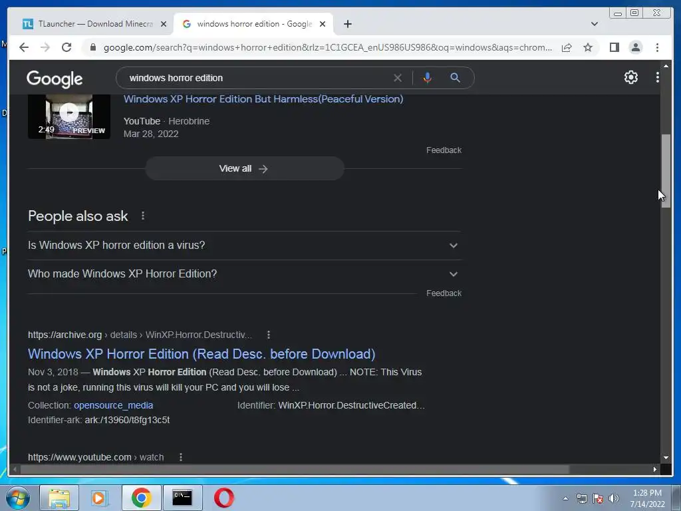Expand "Is Windows XP horror edition a virus?"
This screenshot has height=511, width=681.
(x=245, y=246)
